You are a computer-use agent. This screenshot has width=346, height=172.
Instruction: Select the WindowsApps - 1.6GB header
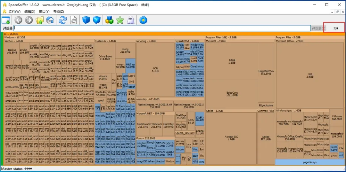(303, 111)
